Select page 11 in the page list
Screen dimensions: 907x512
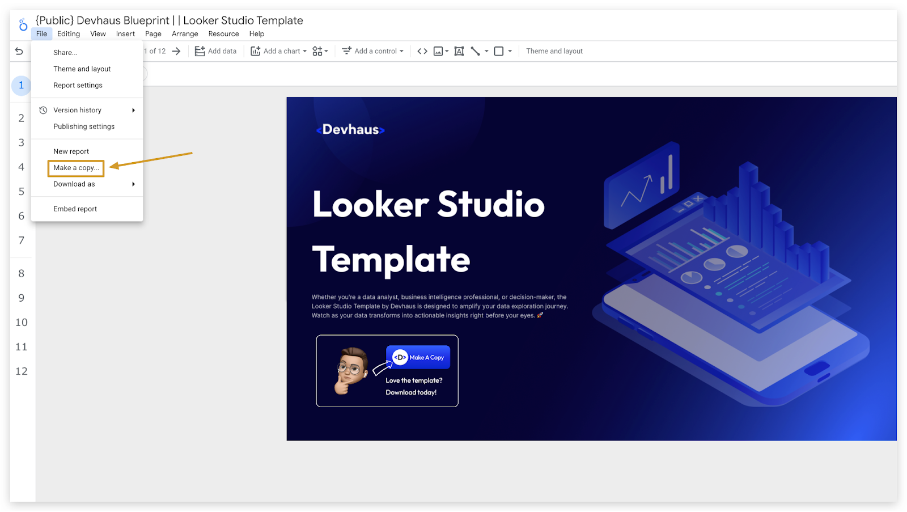(22, 346)
